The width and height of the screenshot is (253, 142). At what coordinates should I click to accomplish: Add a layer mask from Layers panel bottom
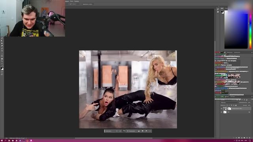pyautogui.click(x=239, y=138)
